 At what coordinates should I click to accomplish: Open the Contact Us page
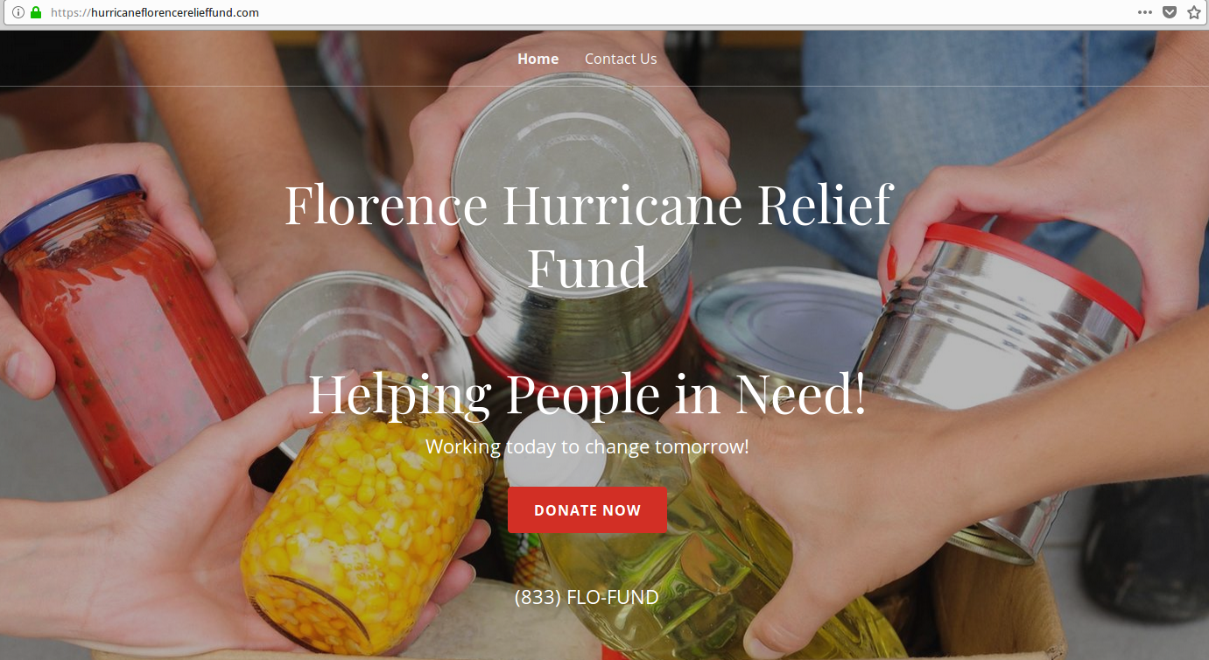621,59
